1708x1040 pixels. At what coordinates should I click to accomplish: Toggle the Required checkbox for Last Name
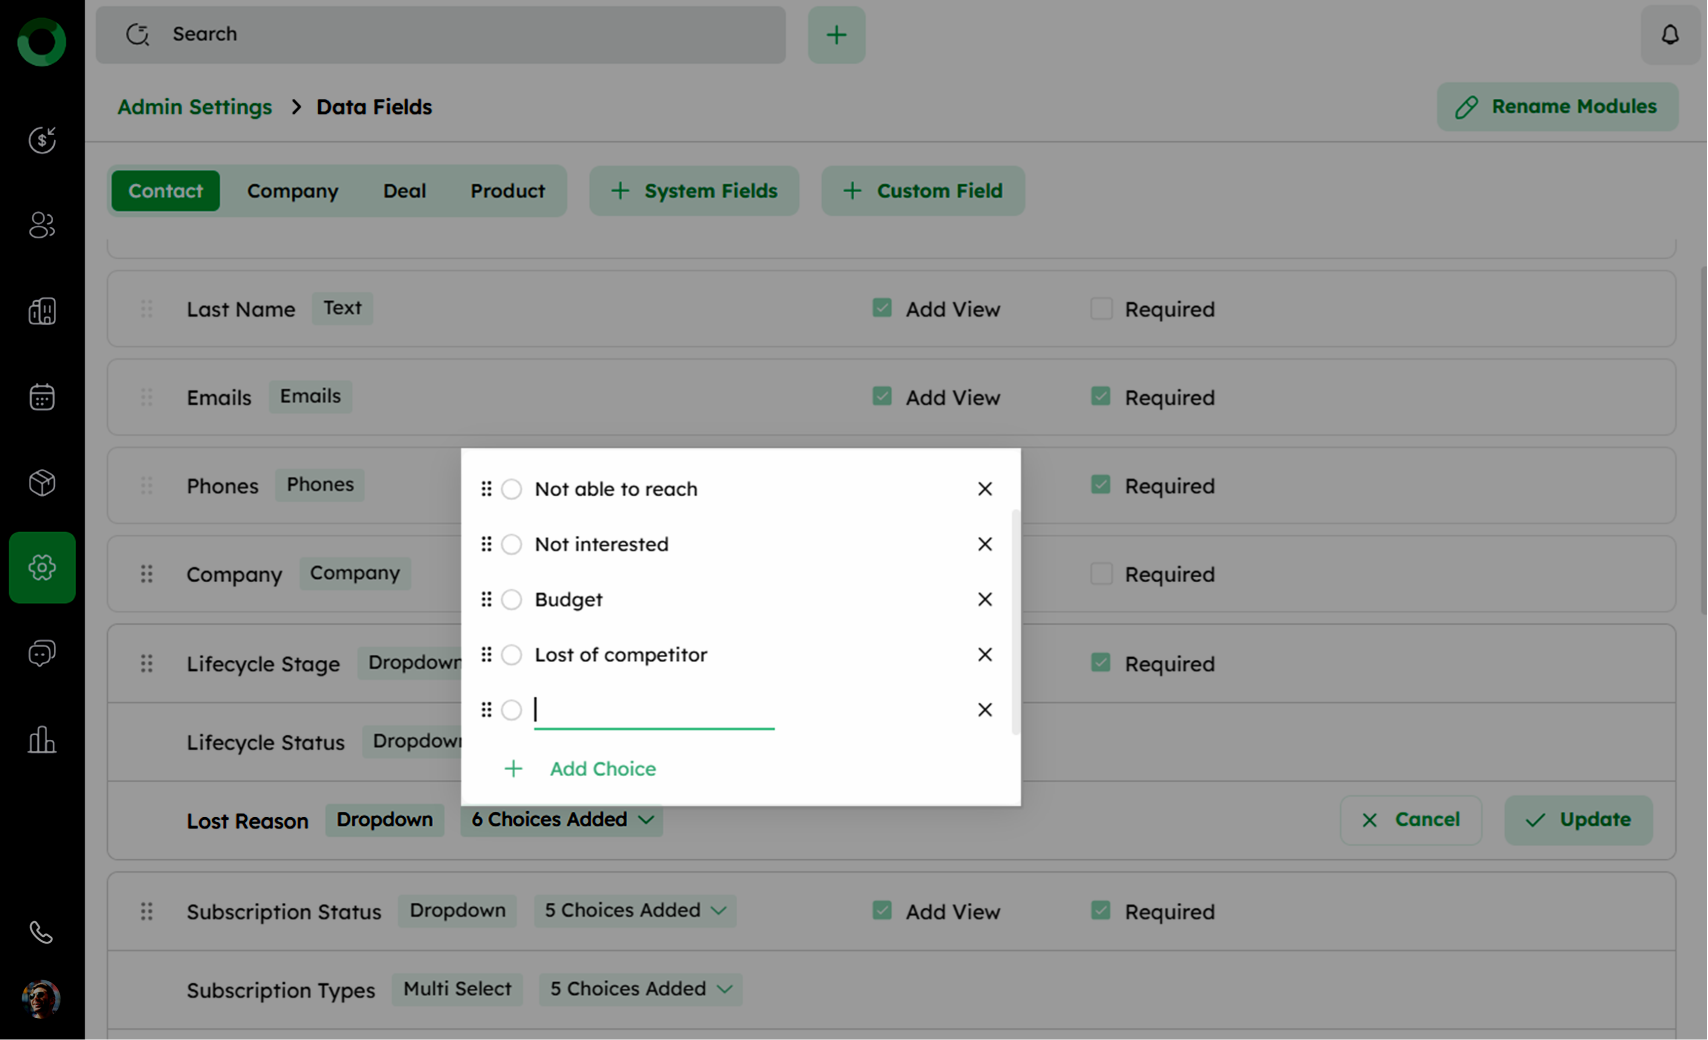[1101, 308]
